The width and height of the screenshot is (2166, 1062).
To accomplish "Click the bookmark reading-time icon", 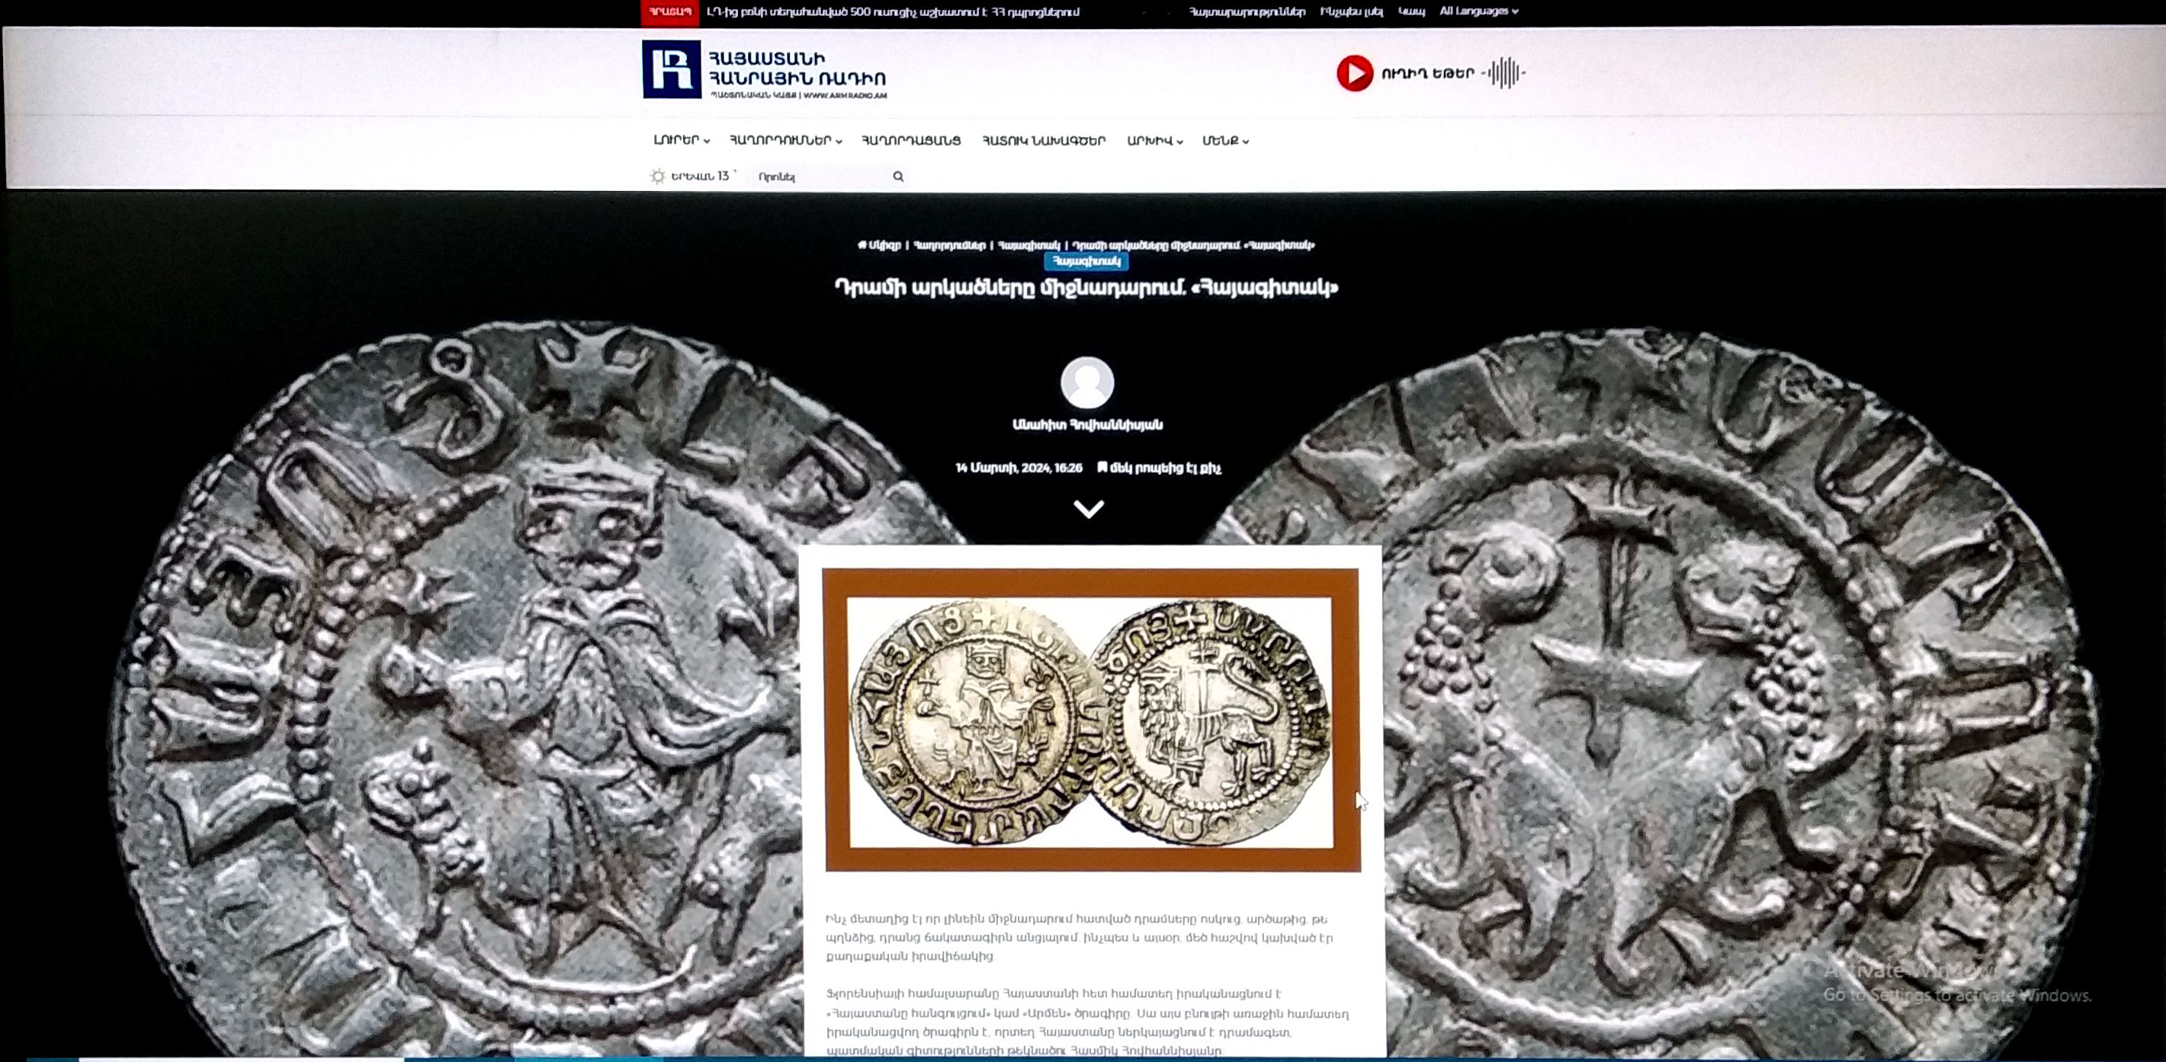I will (x=1102, y=467).
